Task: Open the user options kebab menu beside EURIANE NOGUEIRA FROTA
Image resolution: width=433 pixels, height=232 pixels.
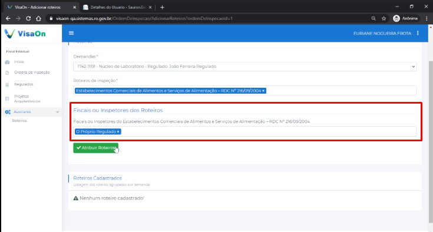Action: pyautogui.click(x=418, y=33)
